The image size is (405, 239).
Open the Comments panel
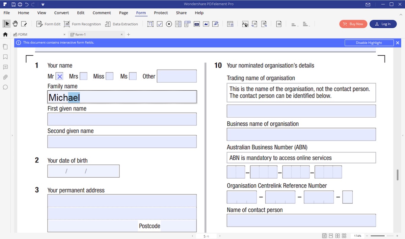(5, 67)
